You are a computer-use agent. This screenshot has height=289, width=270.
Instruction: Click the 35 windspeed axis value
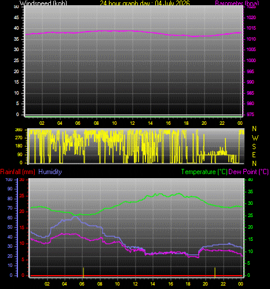coord(16,39)
